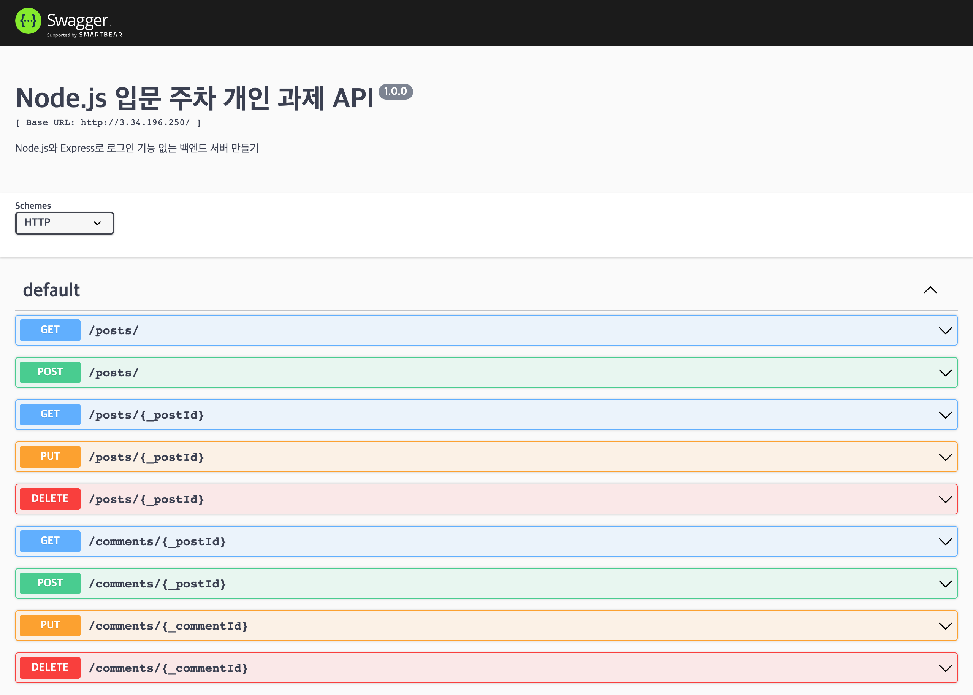Click the 1.0.0 version badge

(x=395, y=91)
